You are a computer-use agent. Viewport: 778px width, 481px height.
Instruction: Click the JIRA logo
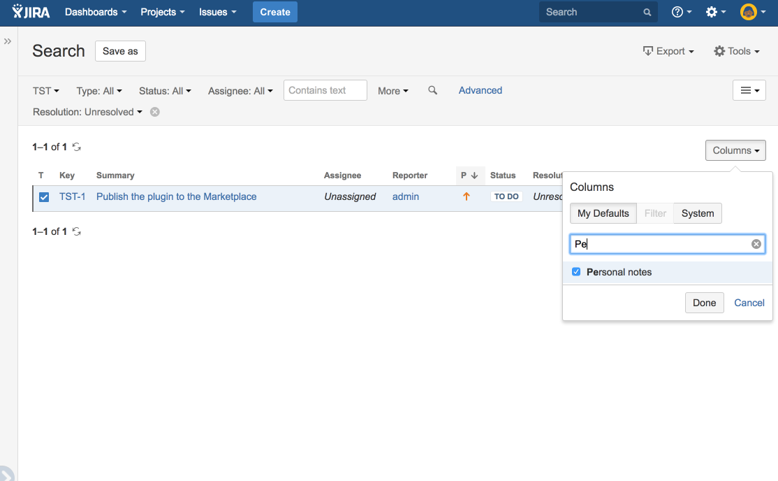[30, 11]
